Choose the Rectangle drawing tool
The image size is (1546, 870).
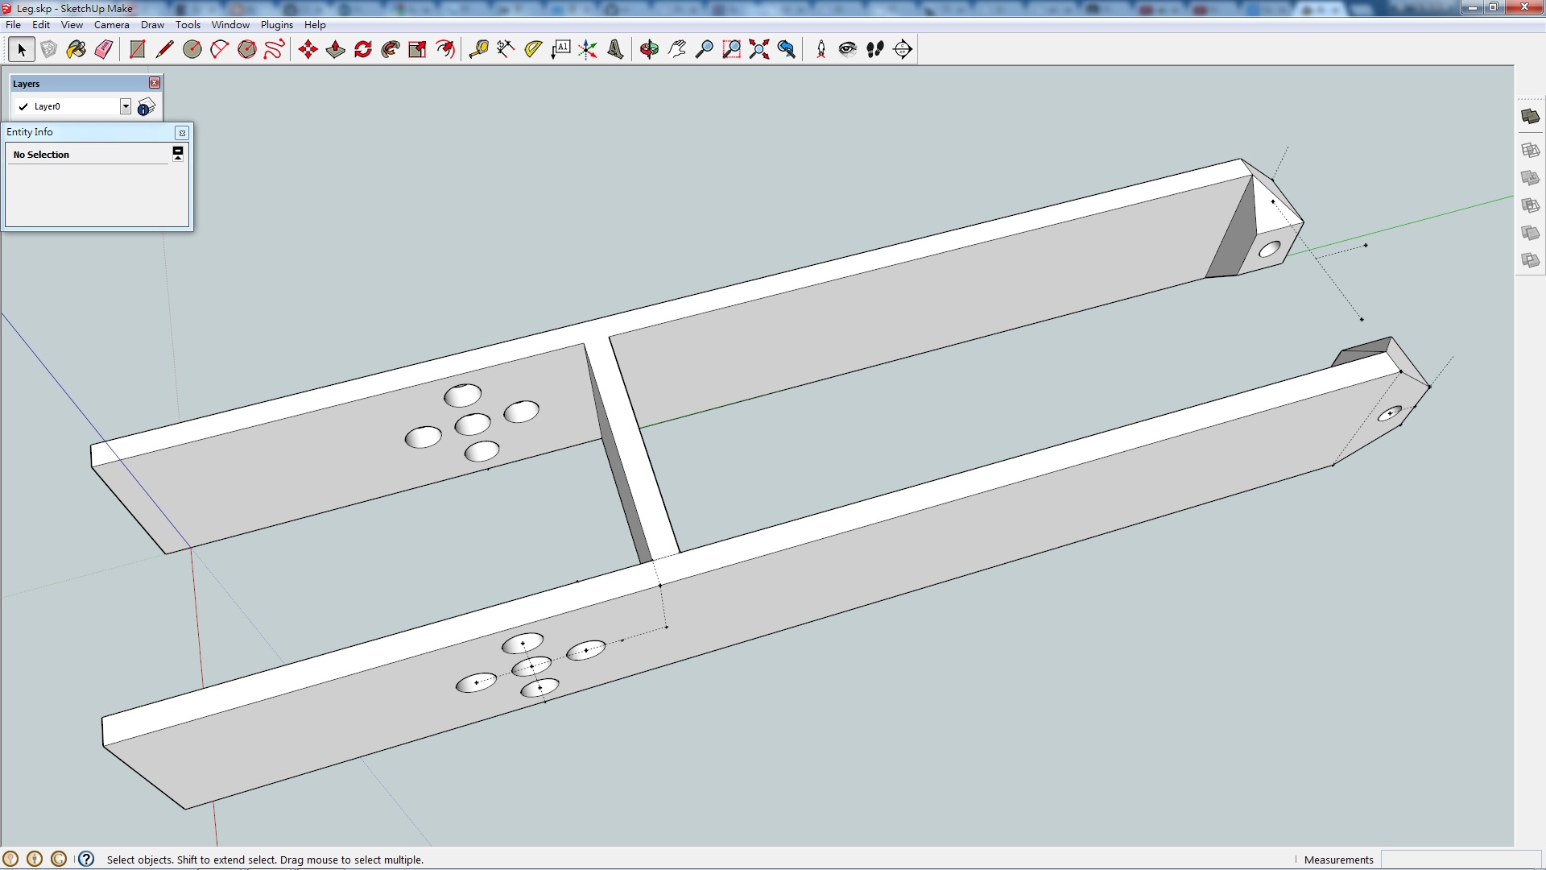[138, 50]
